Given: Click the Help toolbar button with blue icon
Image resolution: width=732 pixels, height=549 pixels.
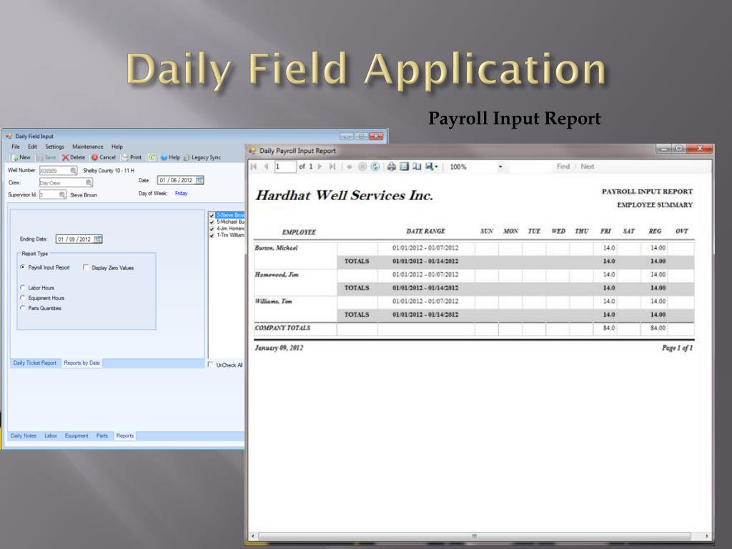Looking at the screenshot, I should (170, 157).
